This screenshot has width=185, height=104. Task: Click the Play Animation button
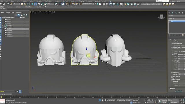click(150, 100)
